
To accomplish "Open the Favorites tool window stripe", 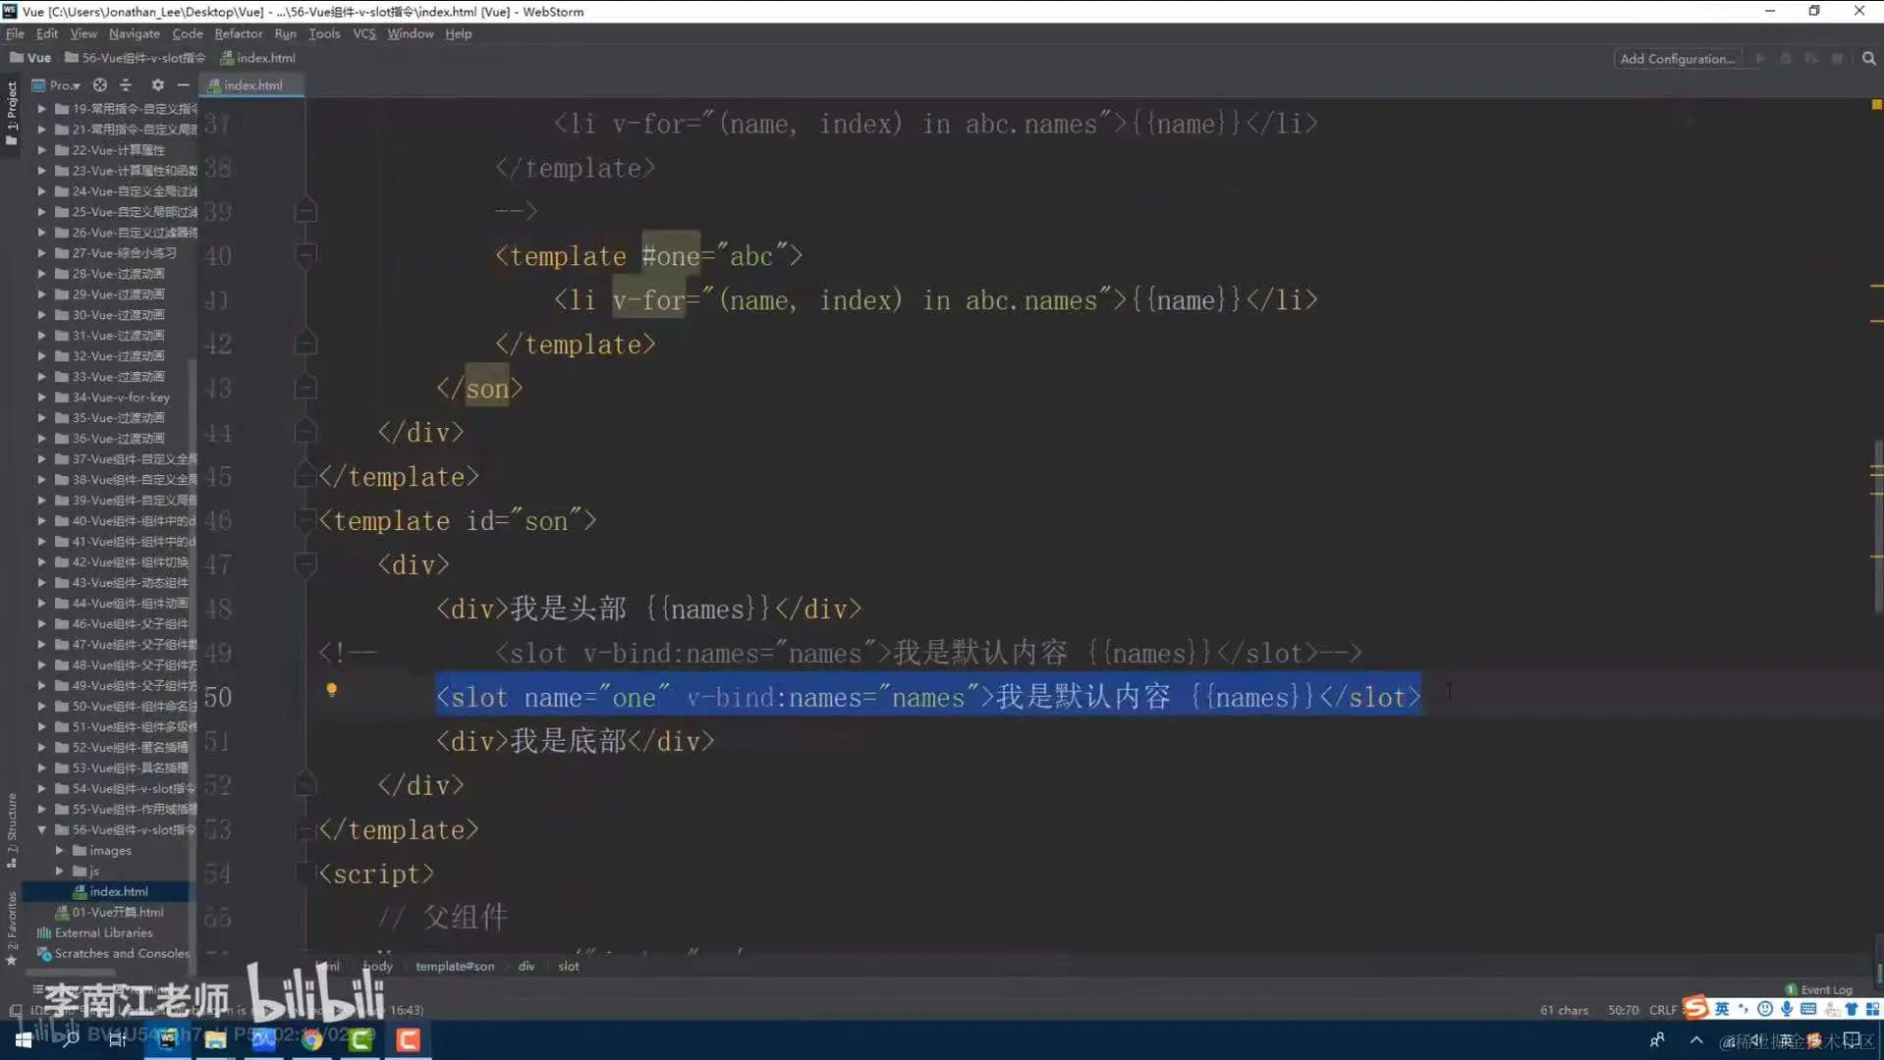I will pyautogui.click(x=11, y=927).
